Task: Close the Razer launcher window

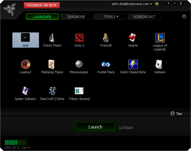Action: [181, 4]
